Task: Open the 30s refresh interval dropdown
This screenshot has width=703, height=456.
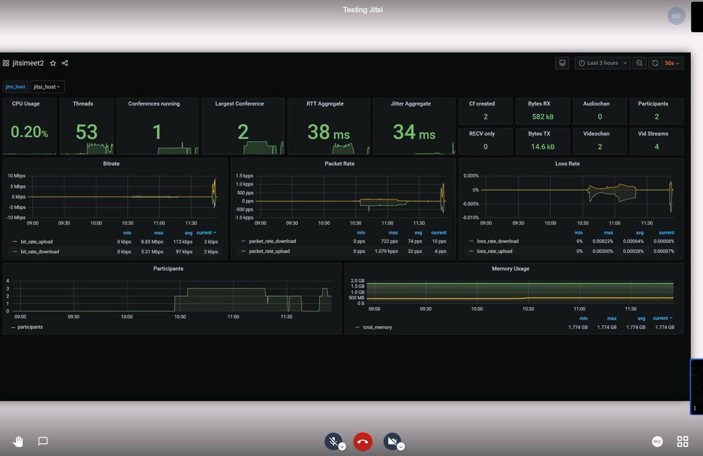Action: click(673, 63)
